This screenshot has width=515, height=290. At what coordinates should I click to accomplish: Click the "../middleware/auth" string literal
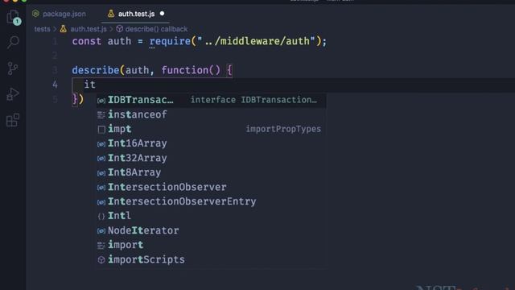point(256,41)
